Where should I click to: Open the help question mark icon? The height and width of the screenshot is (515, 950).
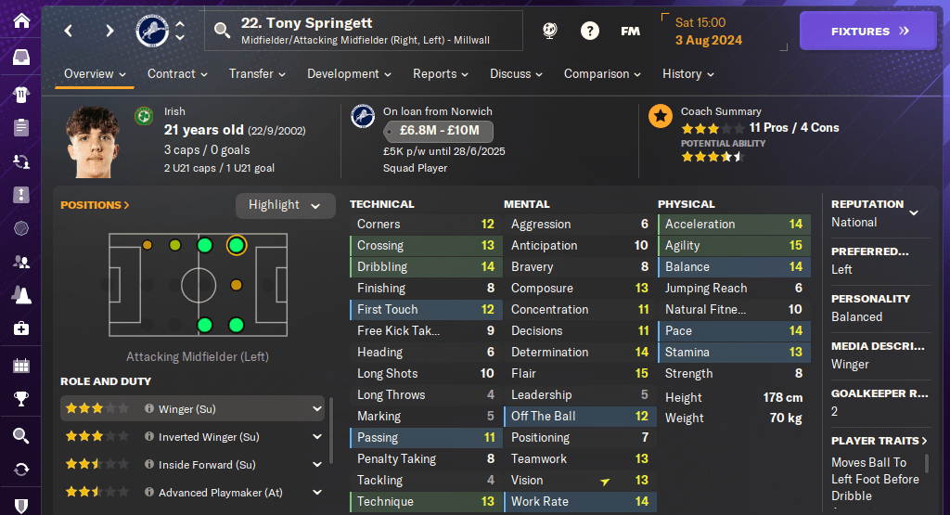click(x=590, y=31)
